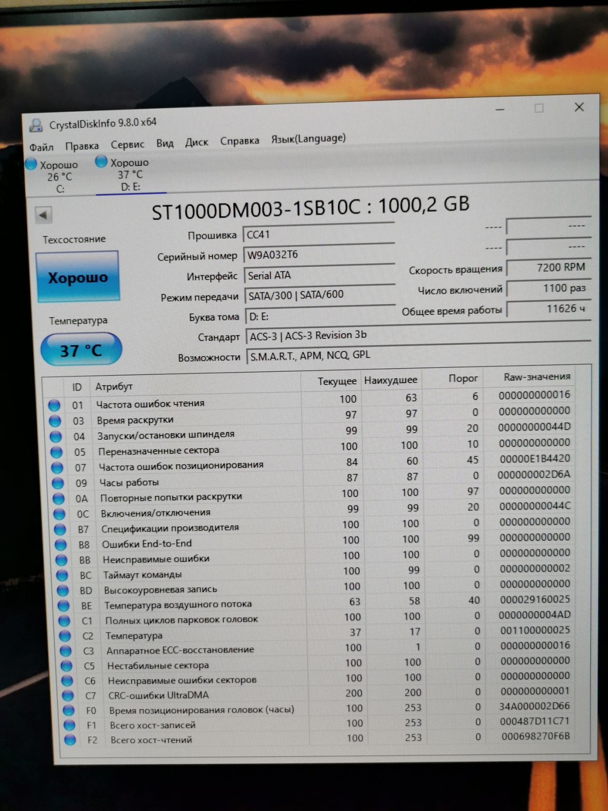Click status icon of Температура row C2
The width and height of the screenshot is (608, 811).
coord(65,636)
